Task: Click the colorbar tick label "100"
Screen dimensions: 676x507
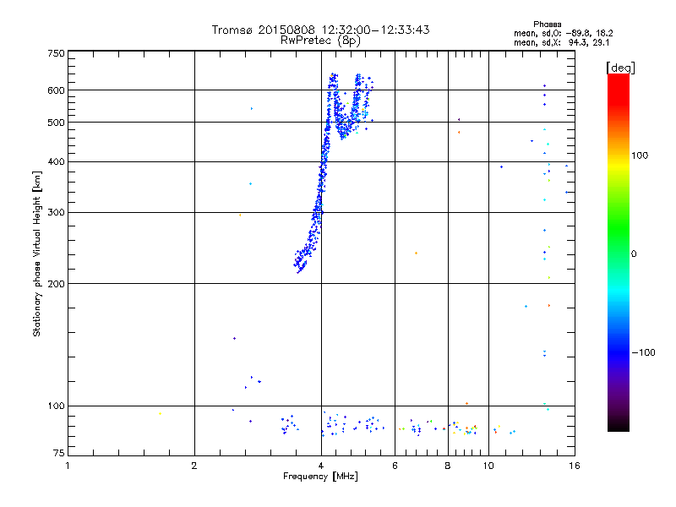Action: tap(640, 155)
